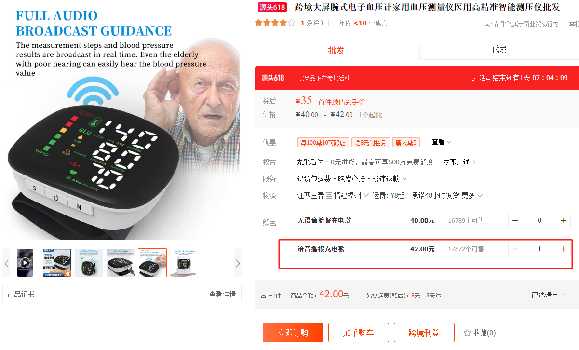Switch to the 代发 tab

499,50
